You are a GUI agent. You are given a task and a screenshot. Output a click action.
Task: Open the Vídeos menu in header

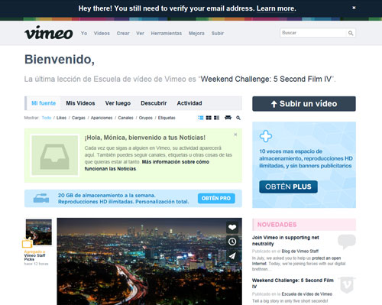tap(102, 33)
